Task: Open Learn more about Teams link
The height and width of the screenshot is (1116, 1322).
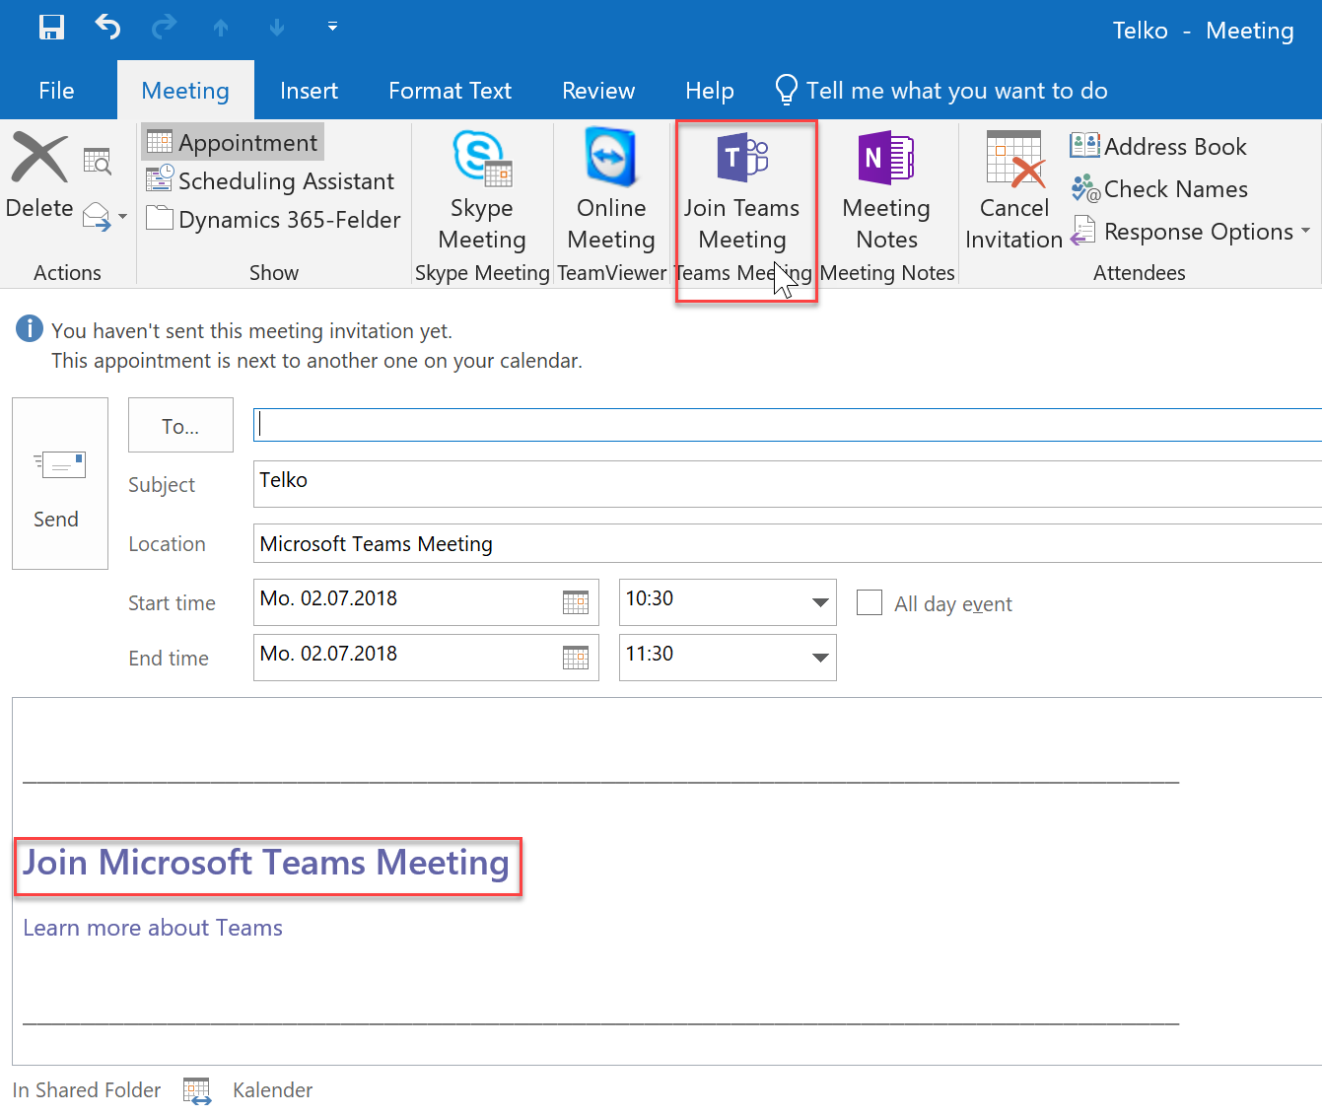Action: (153, 928)
